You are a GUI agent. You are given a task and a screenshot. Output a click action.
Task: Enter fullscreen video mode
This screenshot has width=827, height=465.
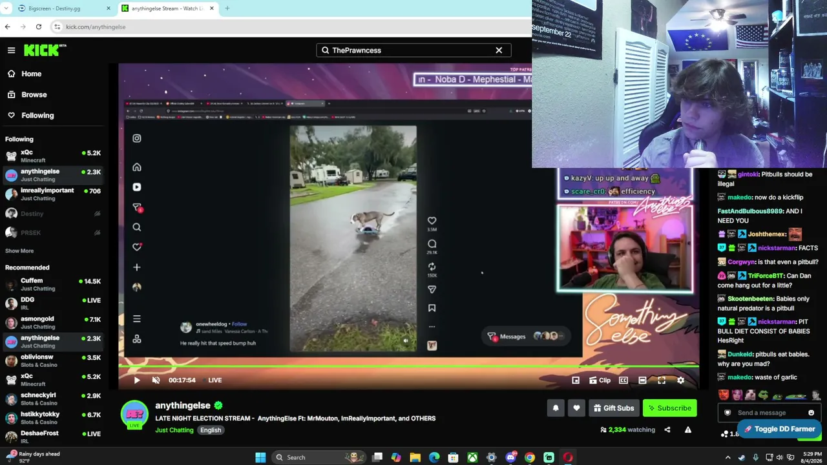click(x=662, y=380)
